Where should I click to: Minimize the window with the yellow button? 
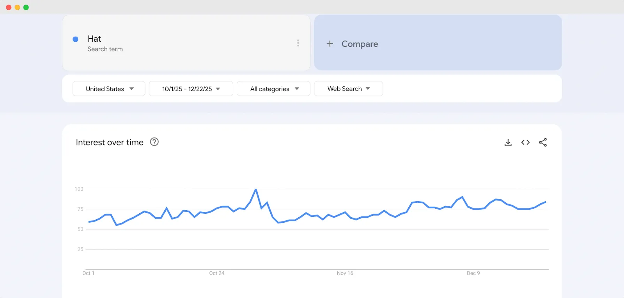click(x=17, y=7)
